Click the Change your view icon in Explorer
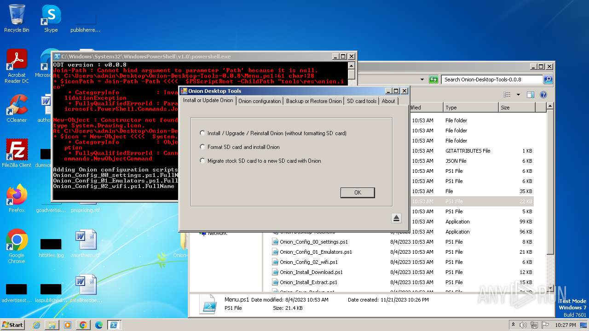The height and width of the screenshot is (331, 589). 507,95
